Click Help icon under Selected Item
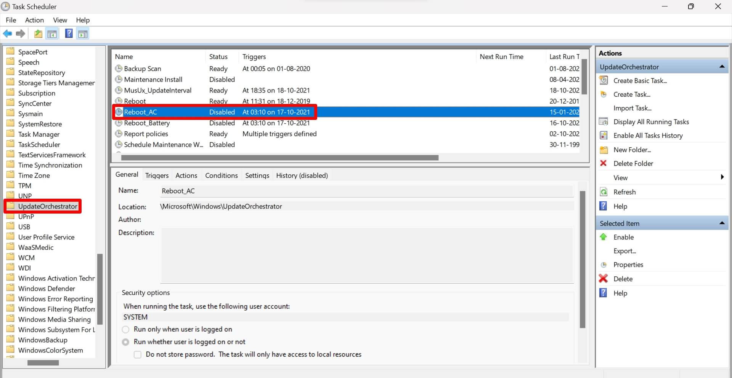Viewport: 732px width, 378px height. click(603, 293)
